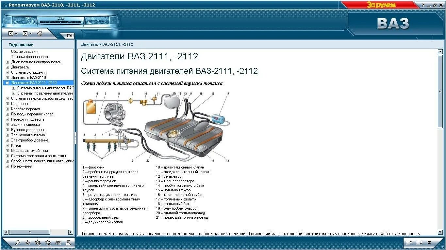The height and width of the screenshot is (250, 446).
Task: Click the heading Двигатели ВАЗ-2111, -2112
Action: 140,56
